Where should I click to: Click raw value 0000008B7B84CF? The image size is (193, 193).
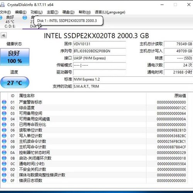[171, 147]
